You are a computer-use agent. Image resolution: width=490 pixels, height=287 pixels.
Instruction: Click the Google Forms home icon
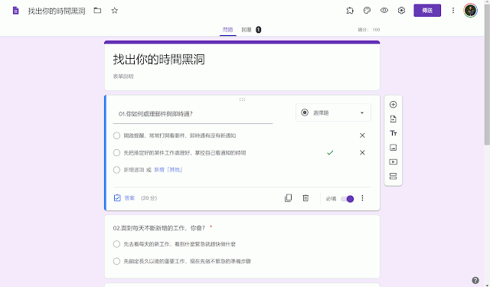pos(15,11)
